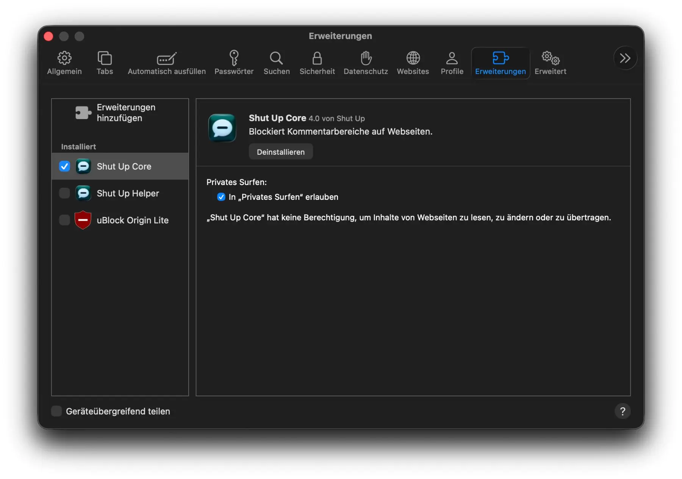Toggle Geräteübergreifend teilen checkbox
The height and width of the screenshot is (479, 682).
(56, 411)
